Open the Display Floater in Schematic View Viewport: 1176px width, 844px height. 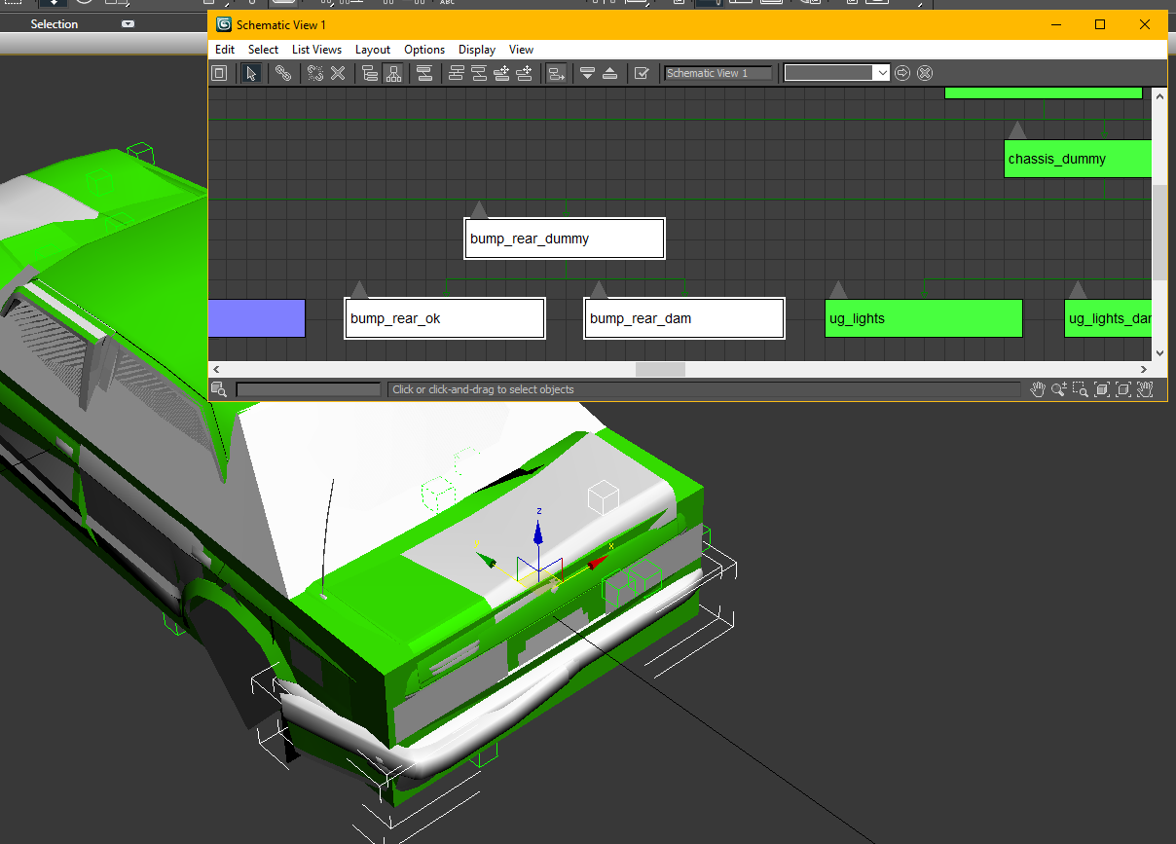pyautogui.click(x=219, y=72)
